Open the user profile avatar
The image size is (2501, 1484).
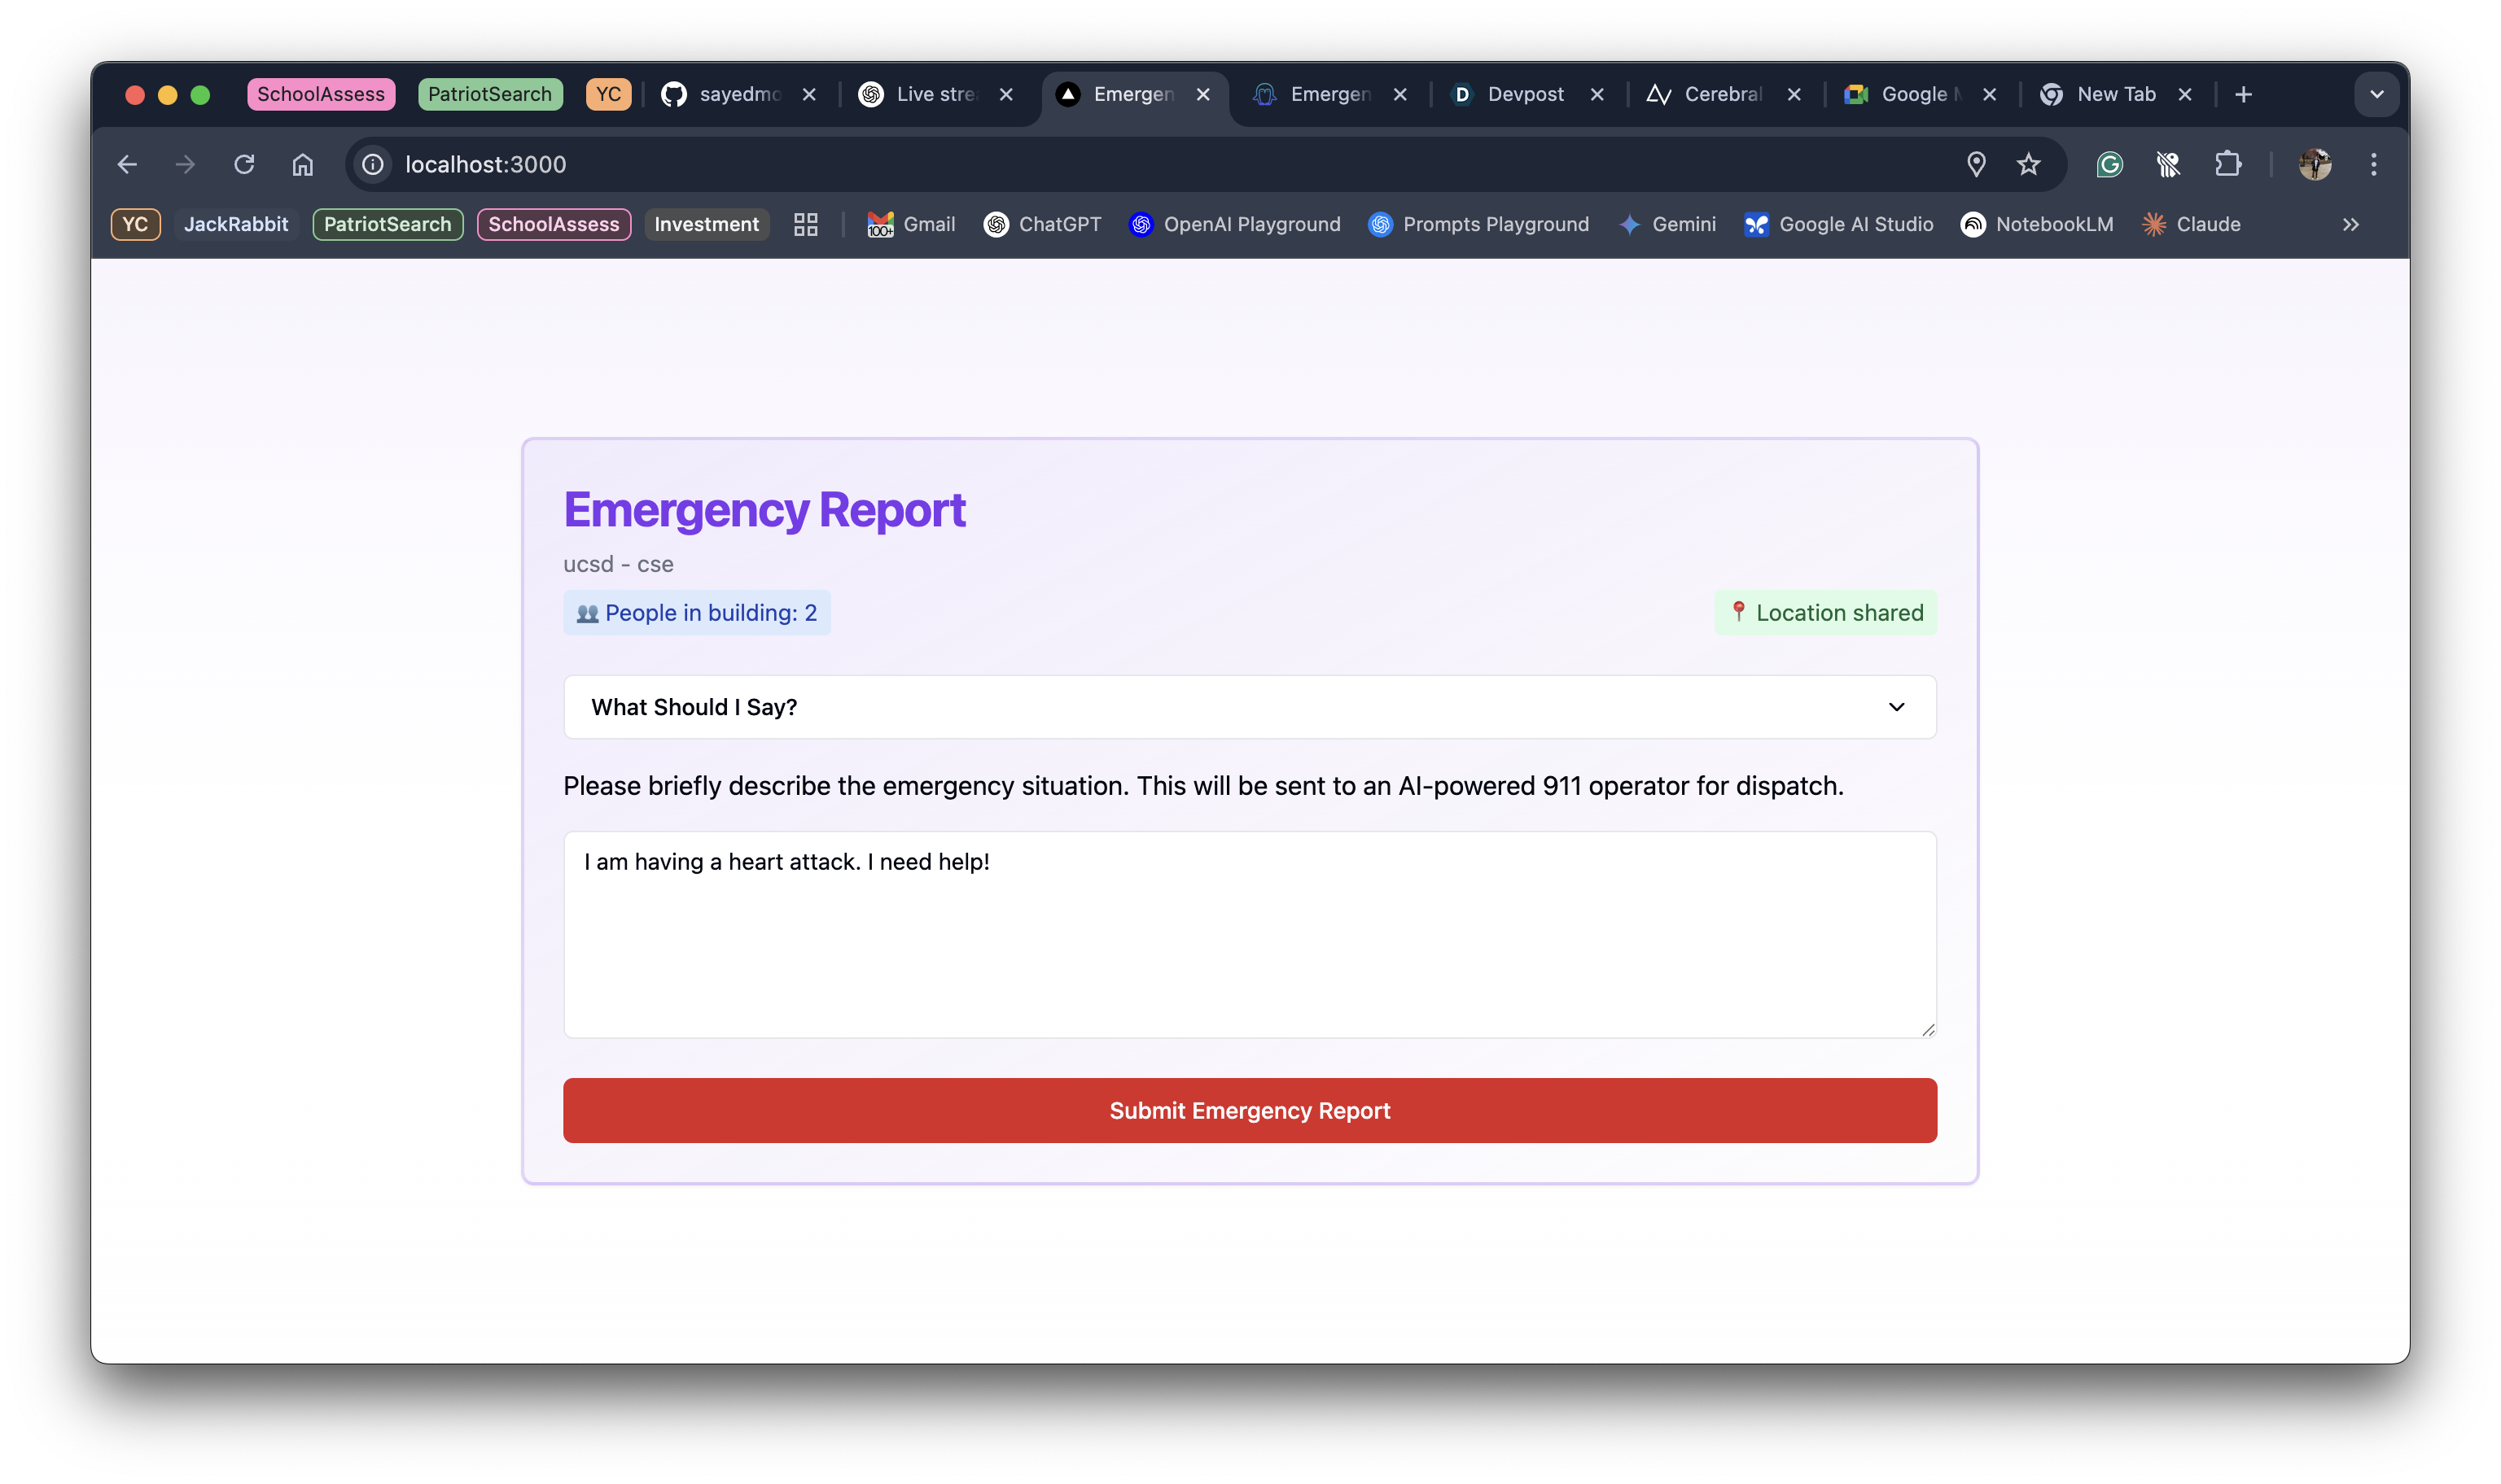pos(2314,164)
